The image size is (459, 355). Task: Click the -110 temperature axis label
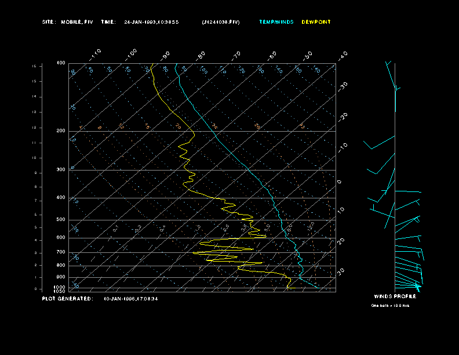pos(95,55)
